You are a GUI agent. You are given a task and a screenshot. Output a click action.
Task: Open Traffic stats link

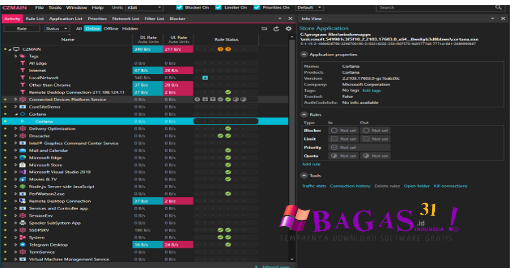(x=314, y=186)
